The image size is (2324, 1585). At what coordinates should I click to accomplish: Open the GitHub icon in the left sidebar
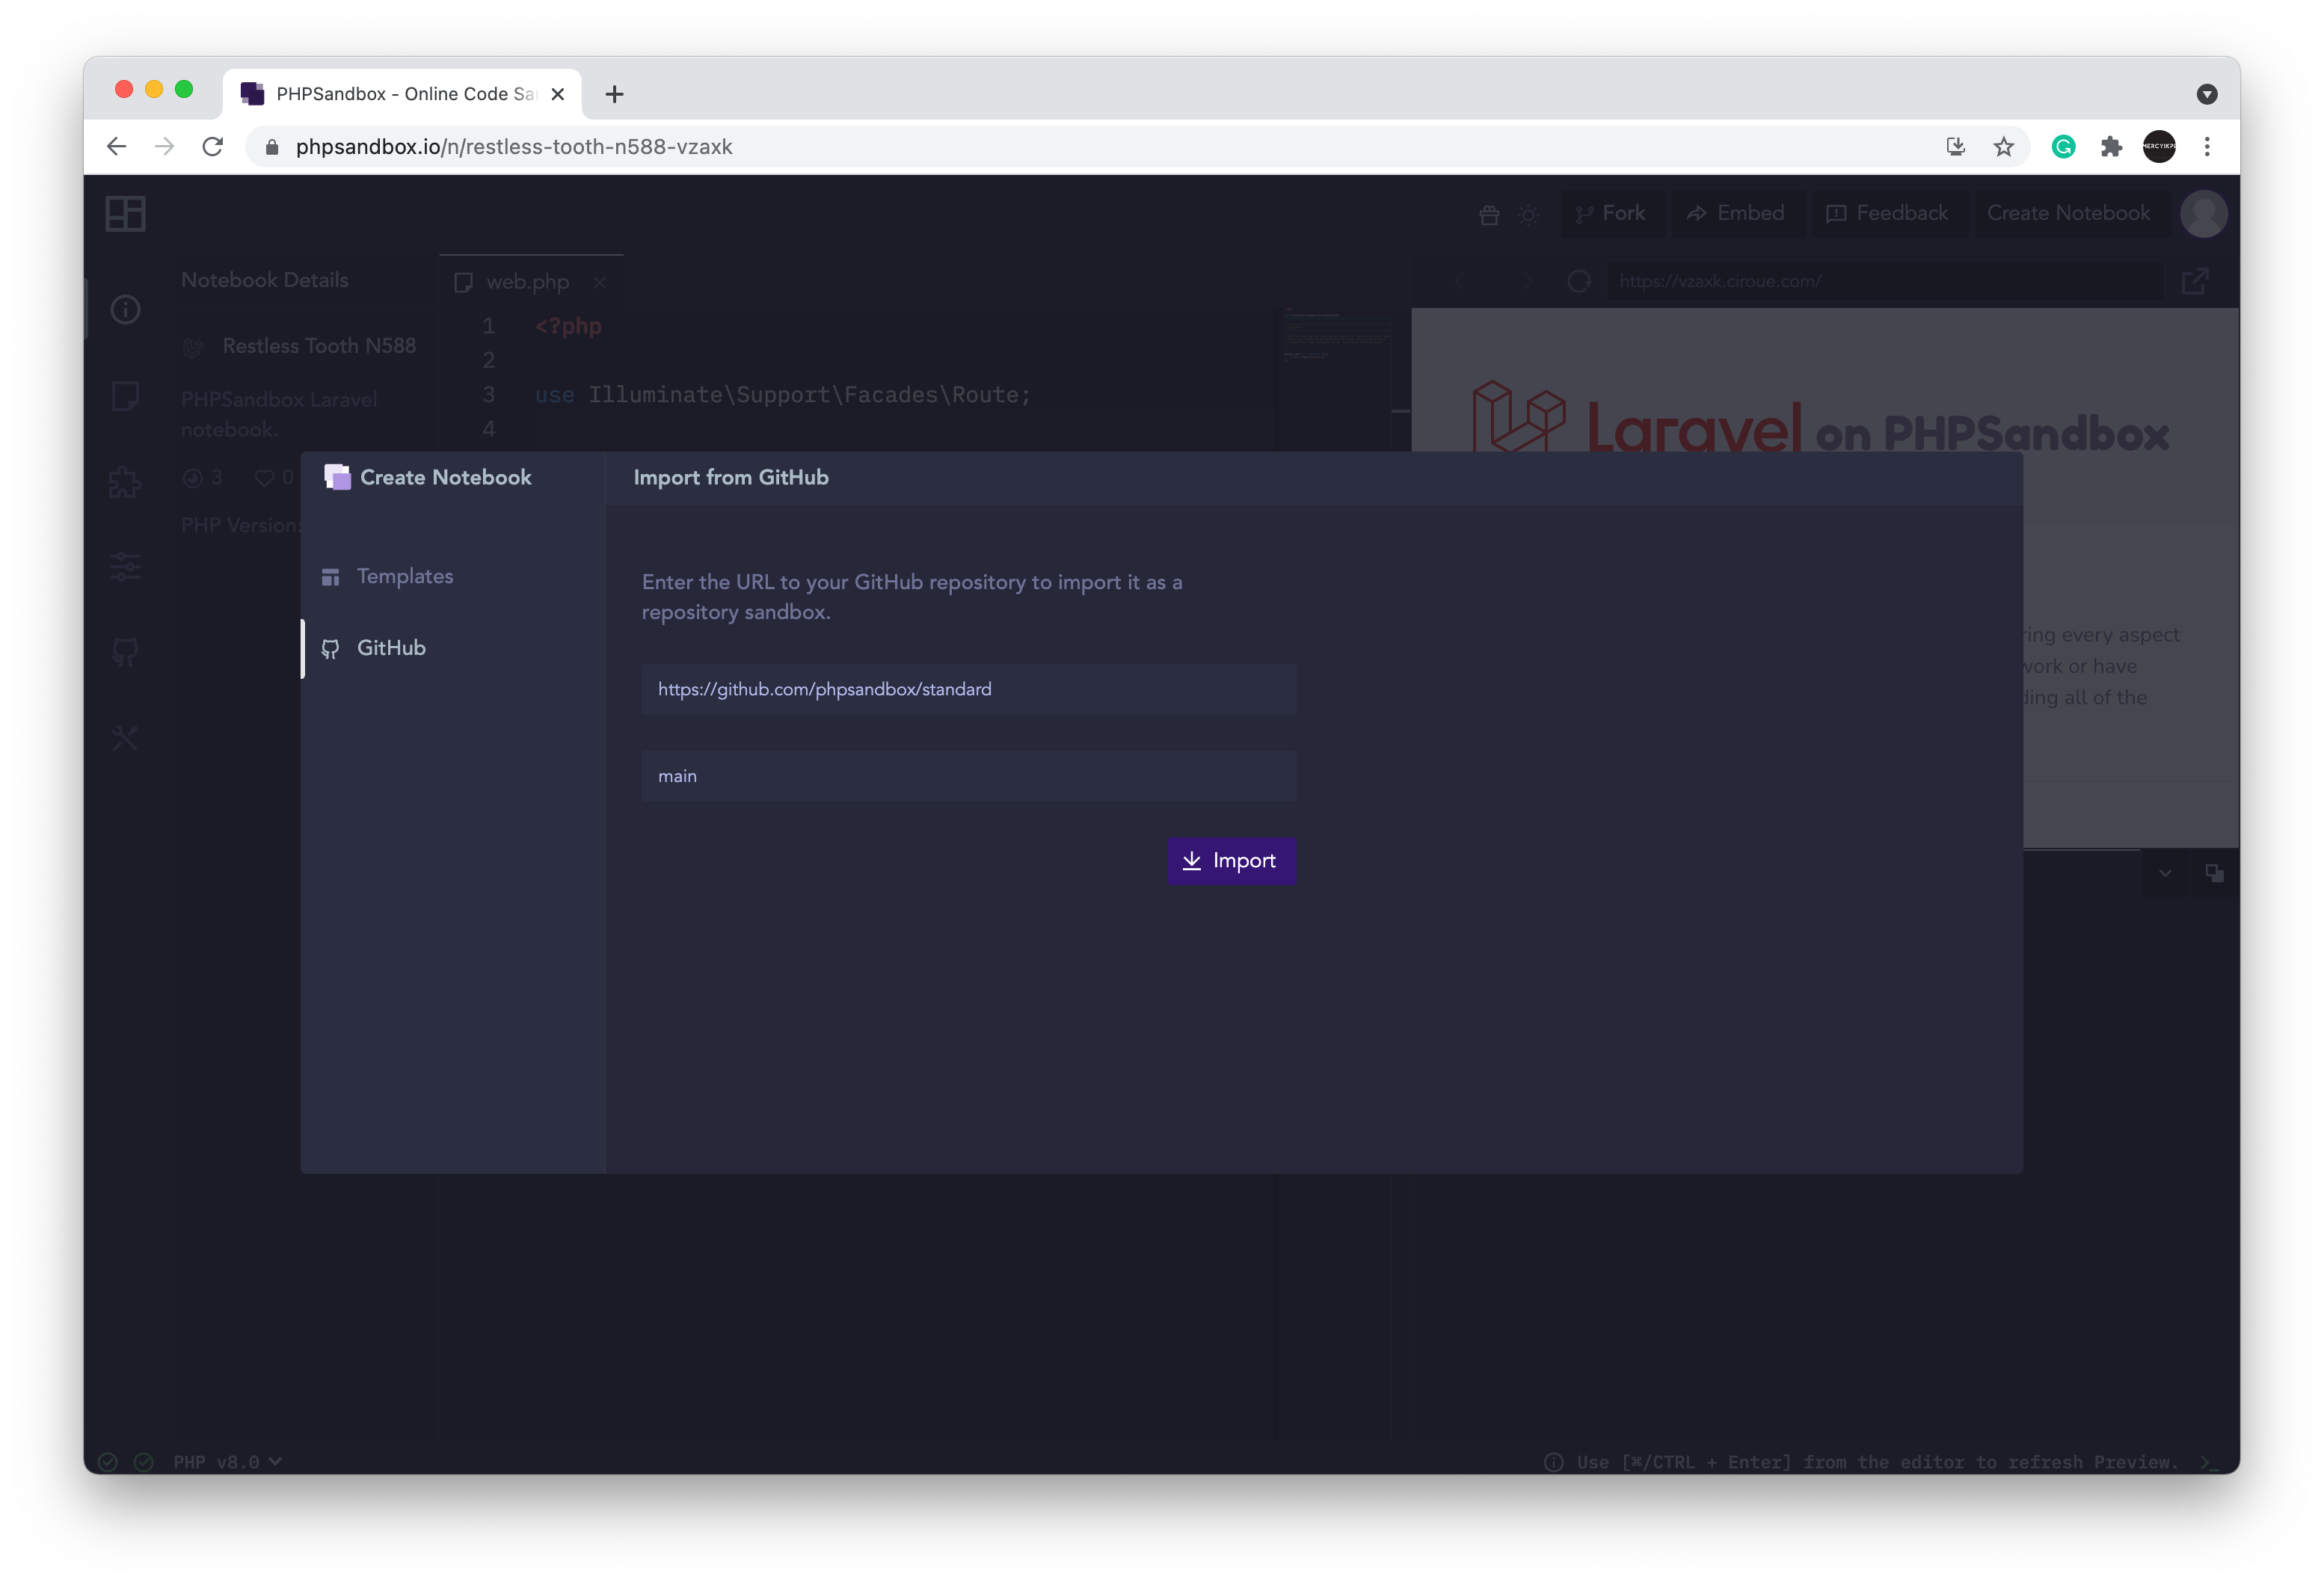(x=126, y=653)
